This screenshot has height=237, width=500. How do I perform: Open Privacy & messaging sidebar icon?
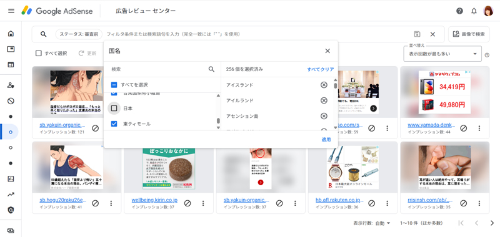coord(11,85)
